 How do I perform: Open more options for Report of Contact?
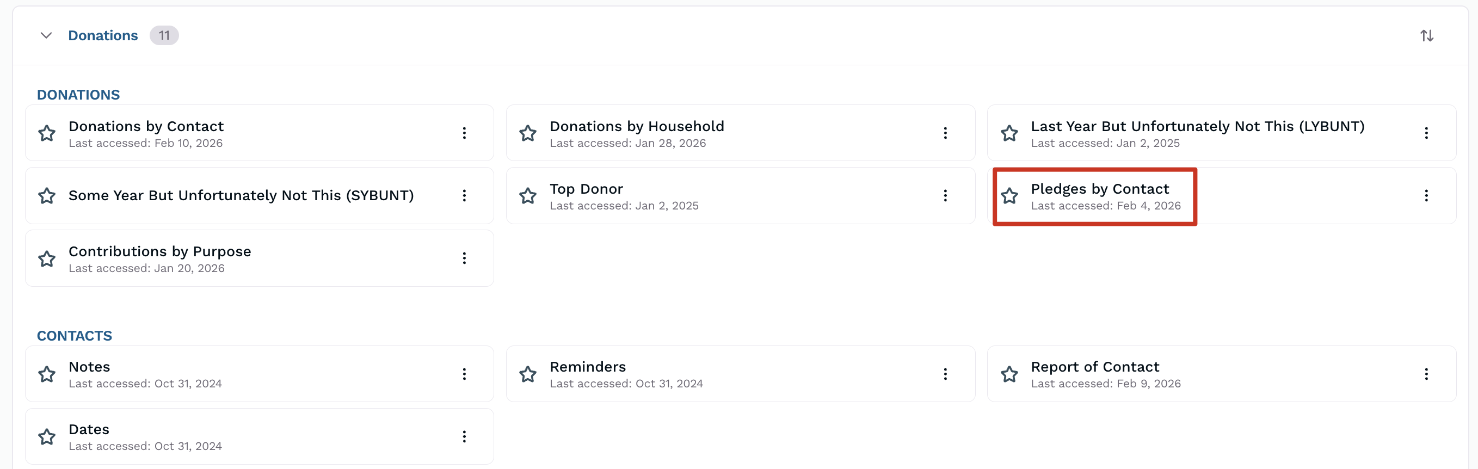(x=1426, y=374)
